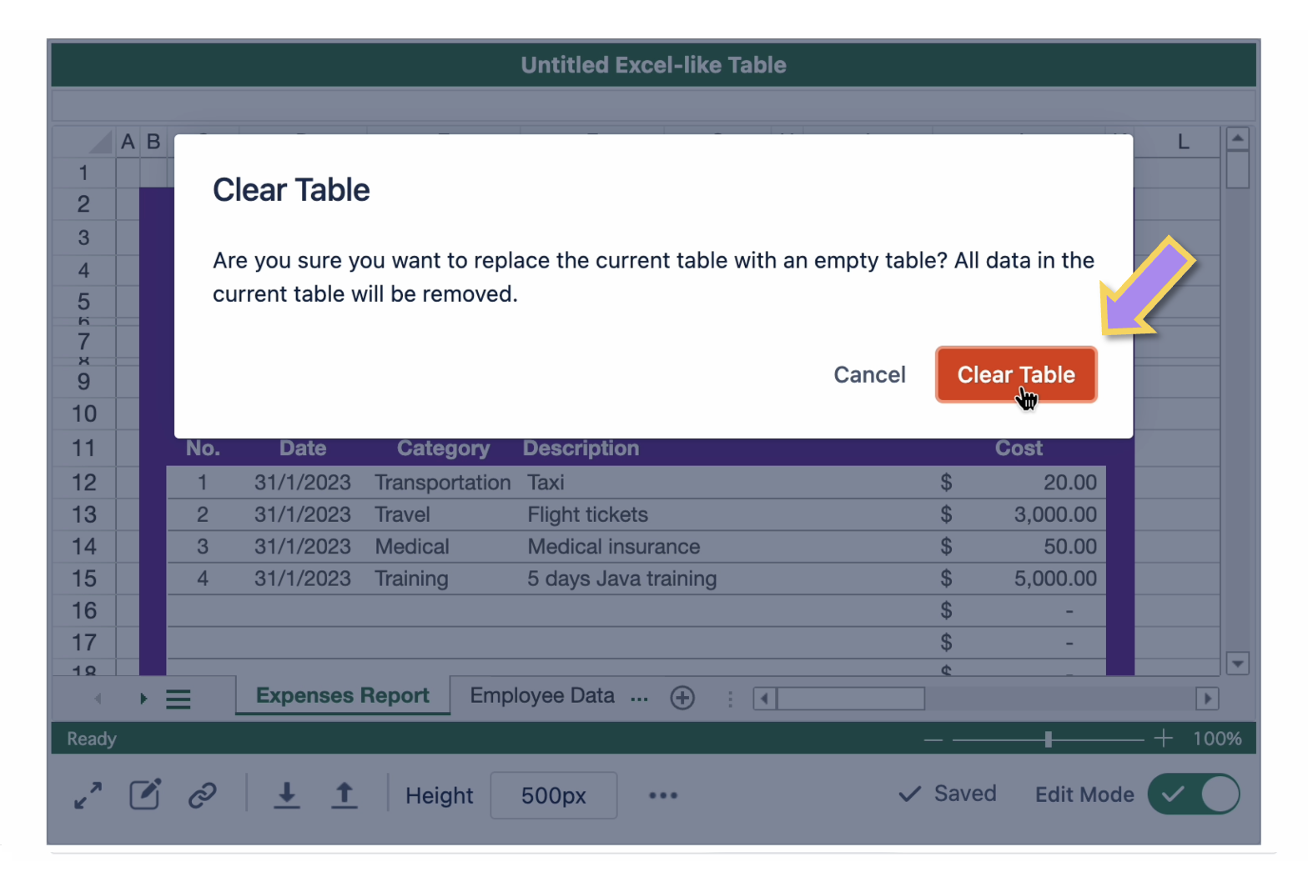The width and height of the screenshot is (1308, 887).
Task: Click the download arrow icon
Action: 286,795
